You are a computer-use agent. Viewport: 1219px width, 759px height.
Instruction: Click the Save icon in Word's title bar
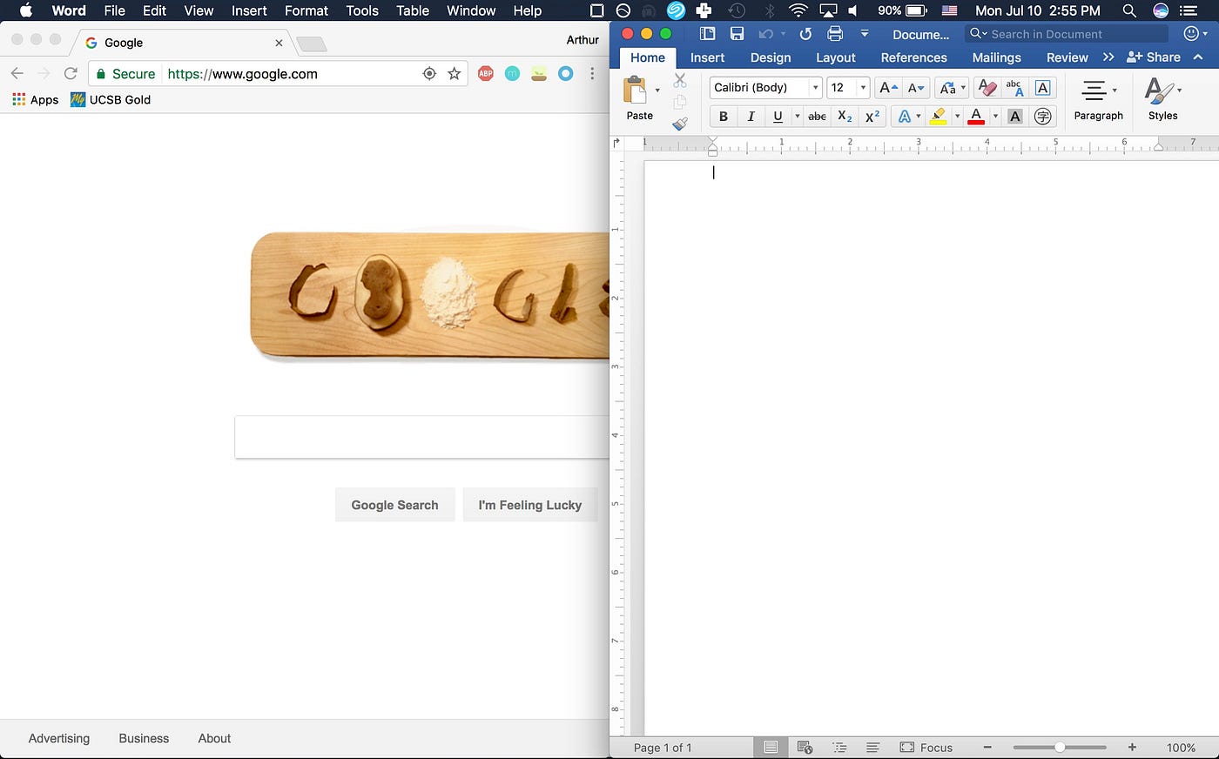click(x=737, y=34)
